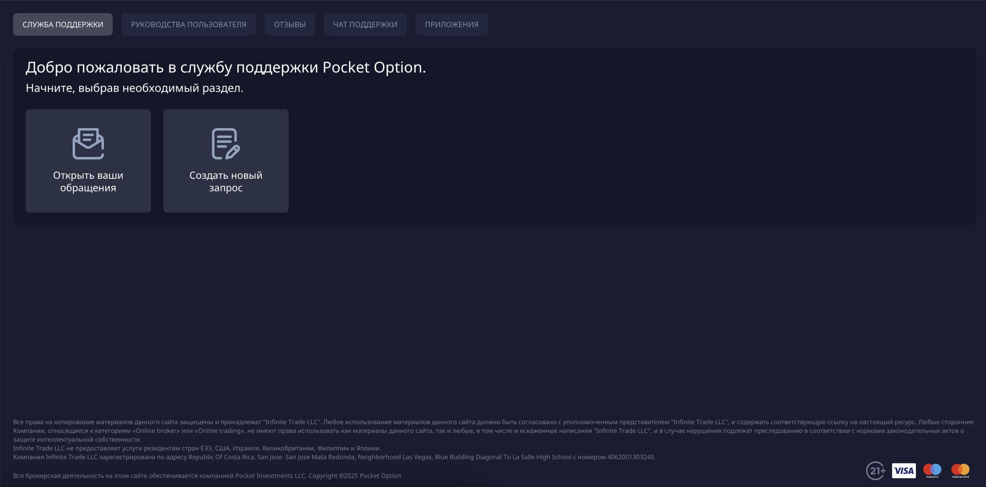Click the Открыть ваши обращения button
Screen dimensions: 986x487
click(x=88, y=181)
